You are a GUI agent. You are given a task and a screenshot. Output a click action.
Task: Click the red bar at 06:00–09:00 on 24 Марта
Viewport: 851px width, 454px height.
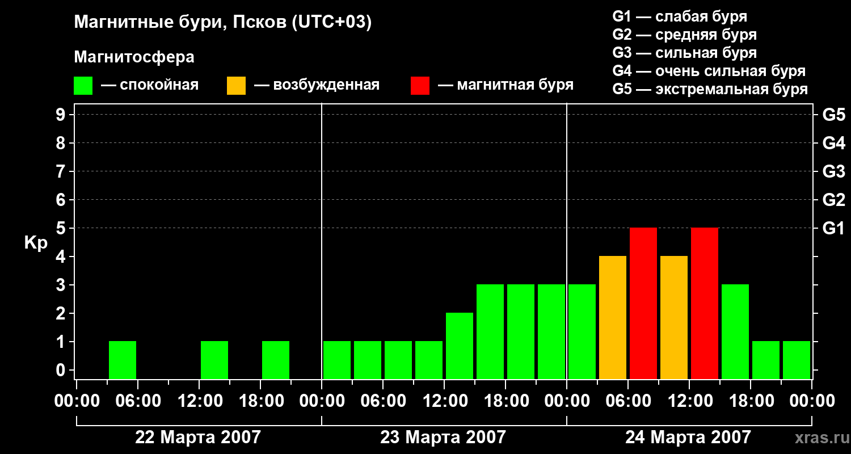click(x=643, y=303)
